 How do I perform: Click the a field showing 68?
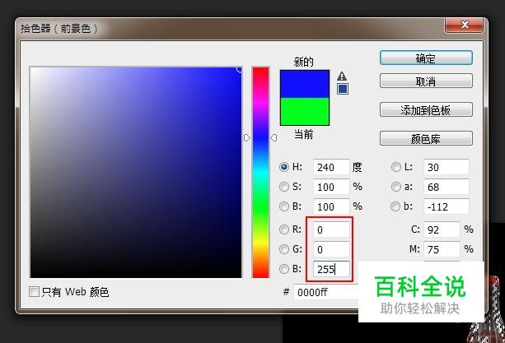[447, 187]
